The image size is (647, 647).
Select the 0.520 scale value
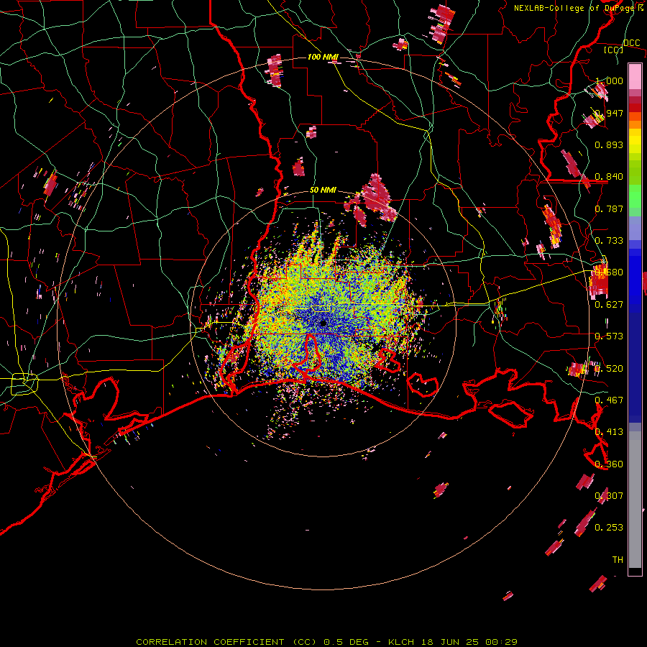609,369
